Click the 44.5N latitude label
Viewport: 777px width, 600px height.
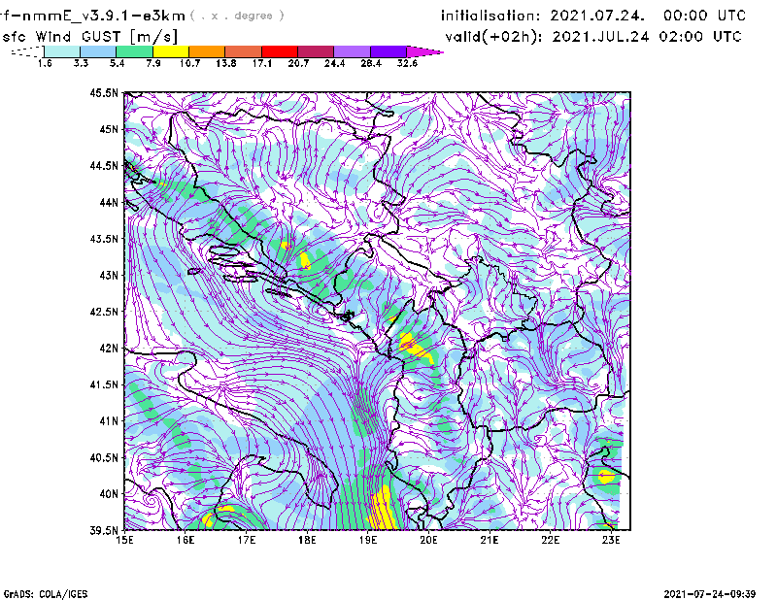point(104,165)
